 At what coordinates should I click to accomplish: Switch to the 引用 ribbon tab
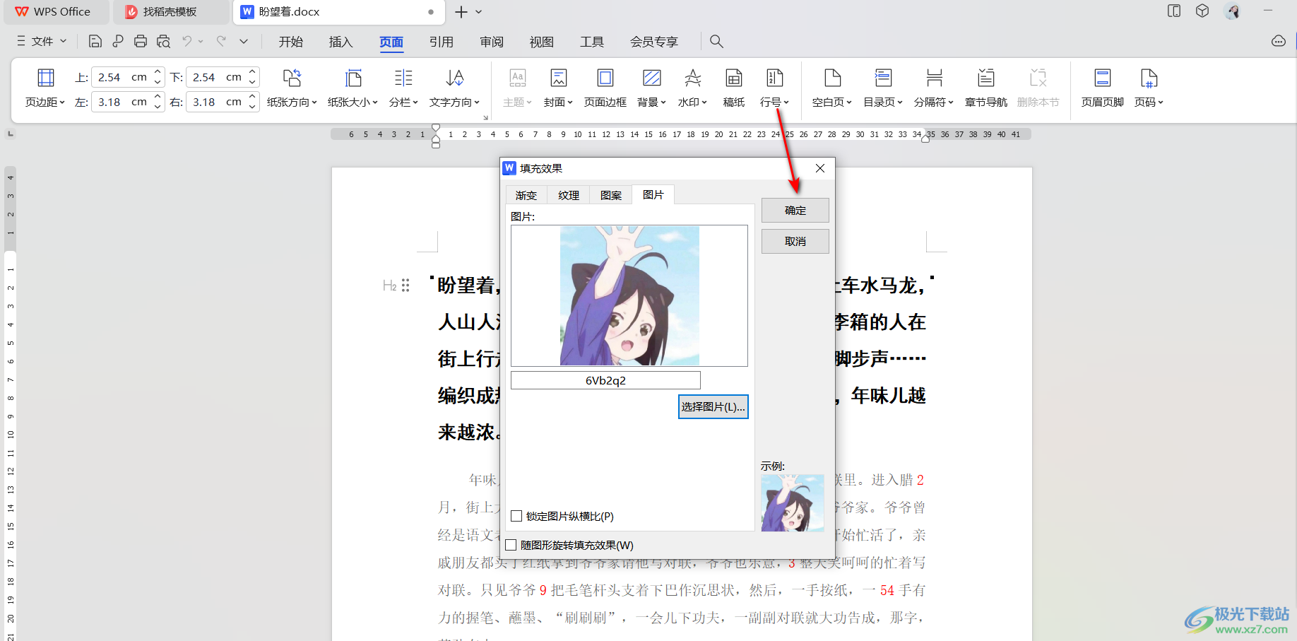click(x=442, y=42)
